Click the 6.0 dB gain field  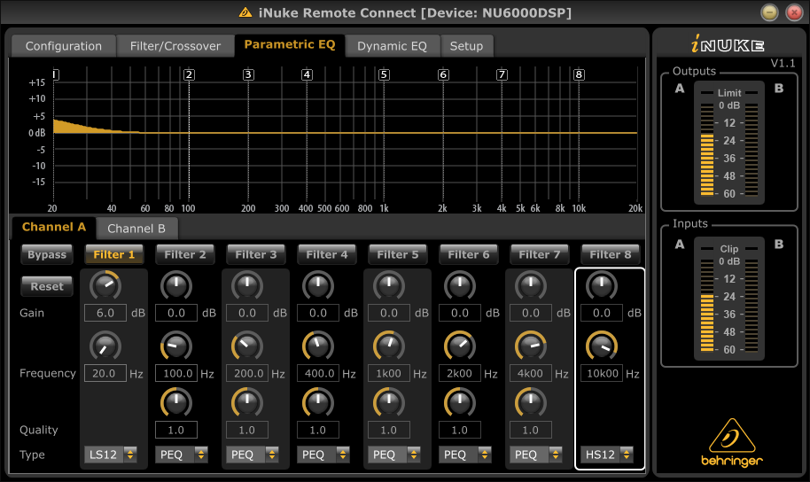coord(105,313)
